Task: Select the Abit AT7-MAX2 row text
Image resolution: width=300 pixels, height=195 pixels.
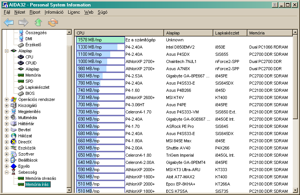Action: pyautogui.click(x=180, y=177)
